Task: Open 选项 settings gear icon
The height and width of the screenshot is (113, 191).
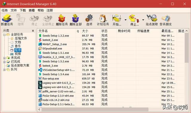Action: point(89,18)
